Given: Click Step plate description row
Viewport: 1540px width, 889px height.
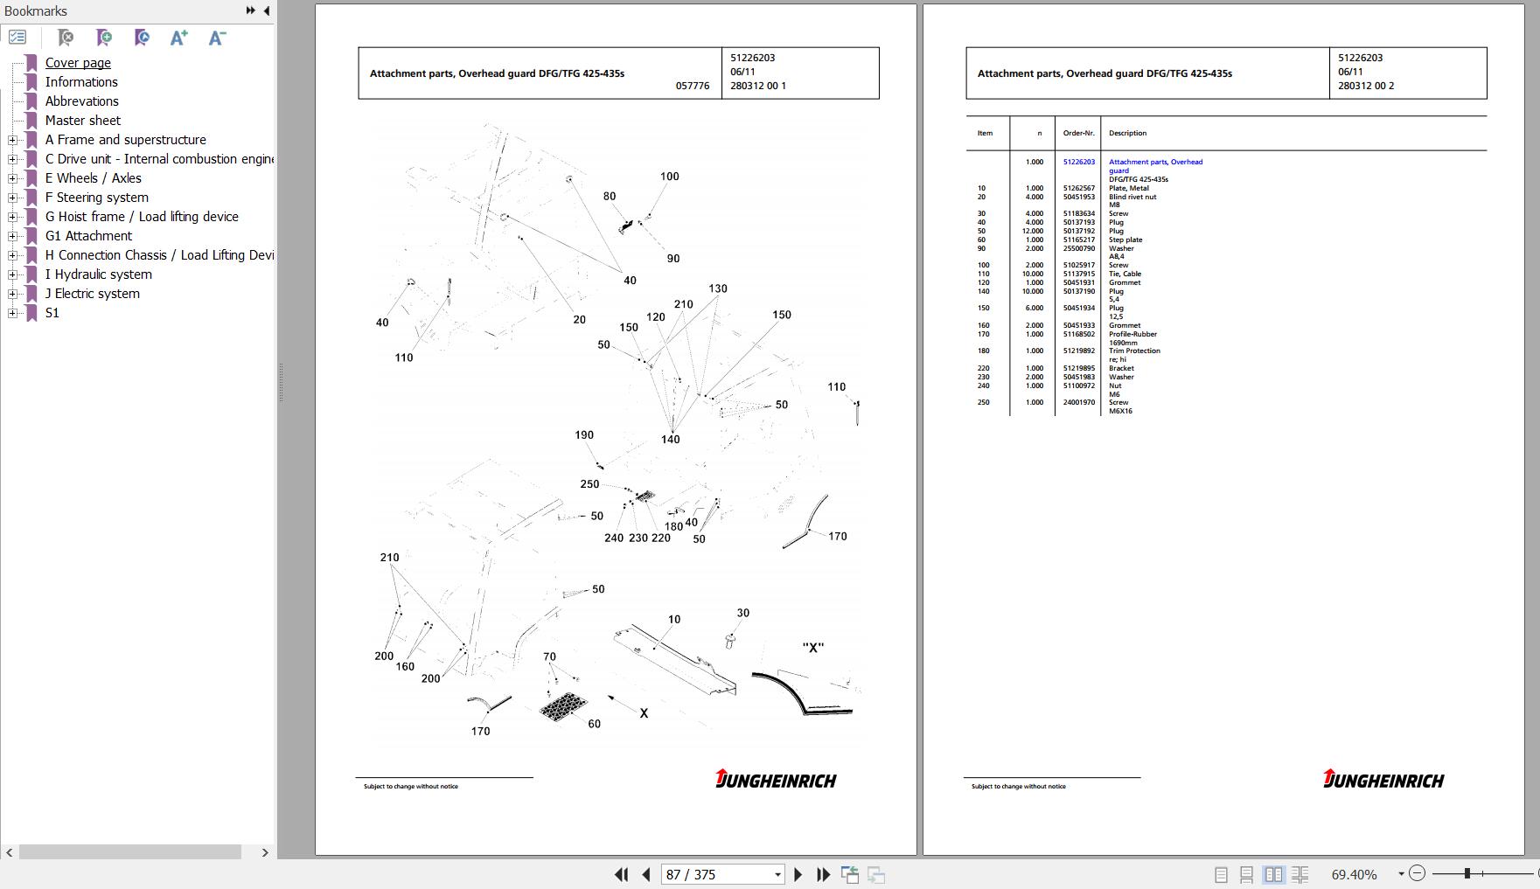Looking at the screenshot, I should 1125,240.
